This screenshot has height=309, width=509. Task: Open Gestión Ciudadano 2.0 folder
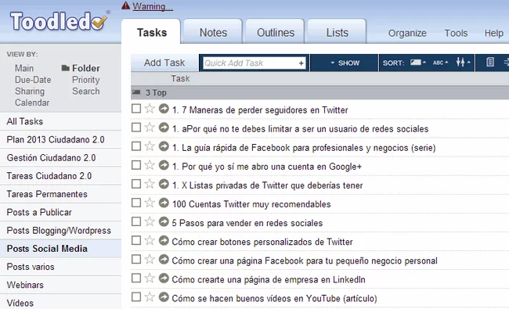[60, 158]
